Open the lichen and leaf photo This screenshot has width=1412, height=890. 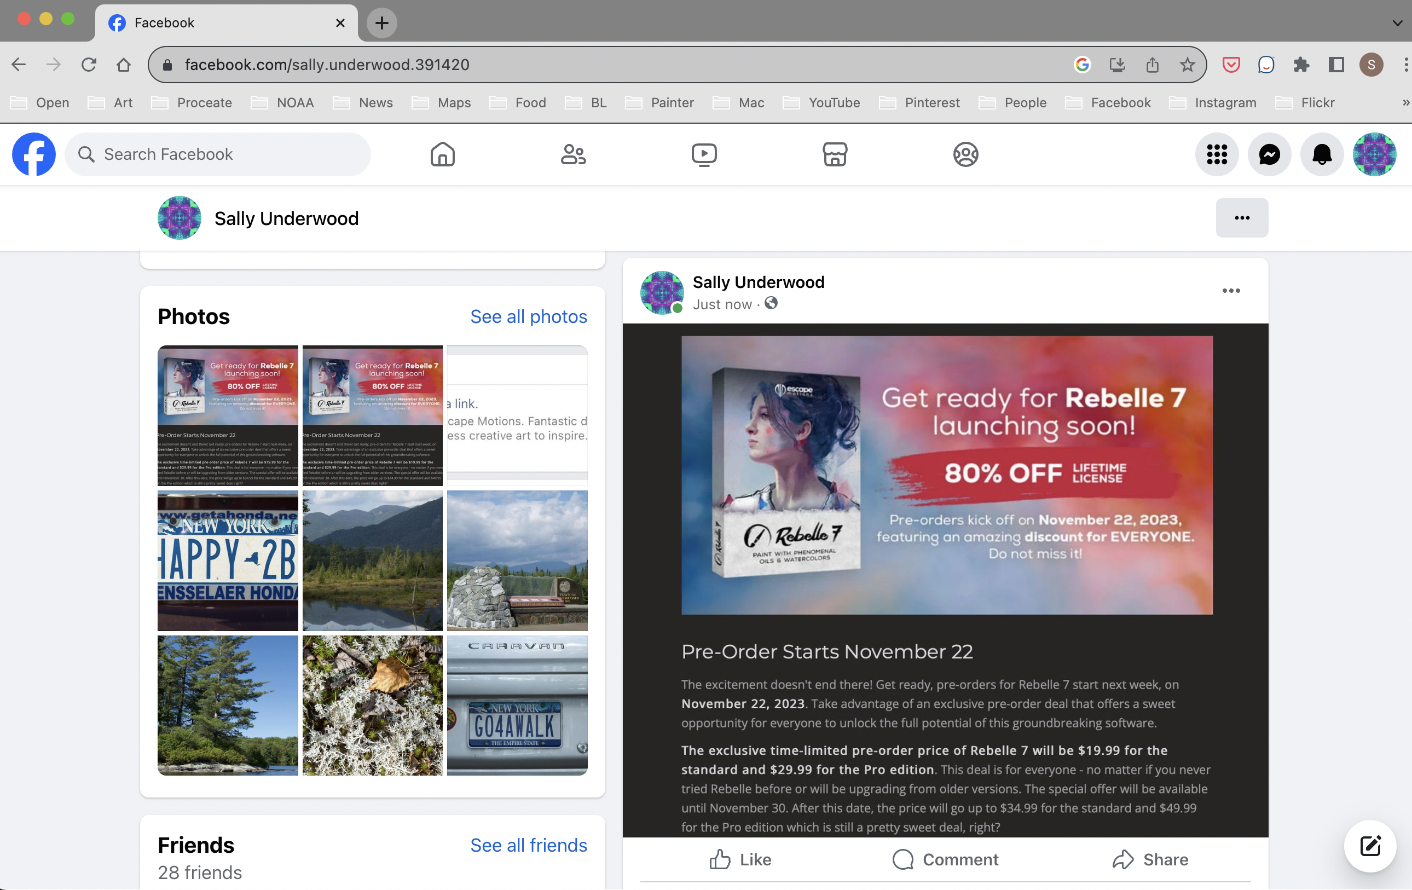pos(372,706)
